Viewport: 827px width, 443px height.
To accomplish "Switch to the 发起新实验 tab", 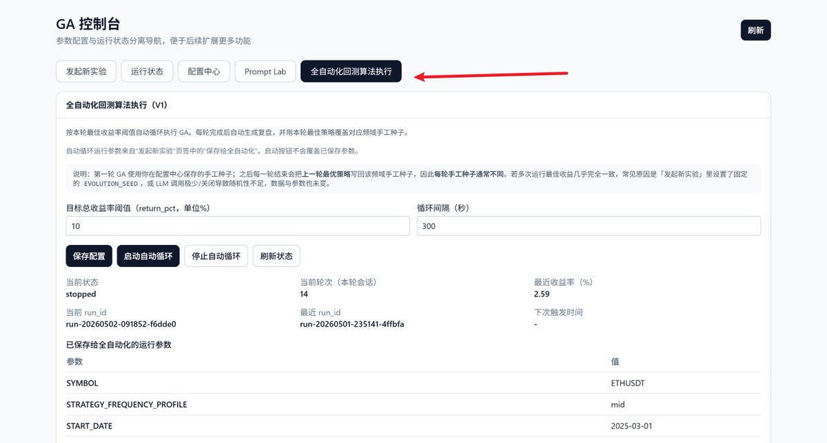I will [86, 72].
